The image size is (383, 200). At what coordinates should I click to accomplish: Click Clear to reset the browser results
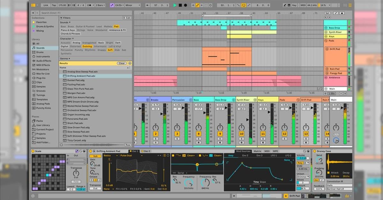(x=122, y=63)
